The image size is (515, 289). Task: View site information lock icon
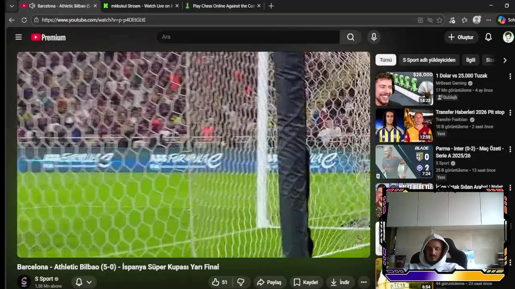[x=36, y=20]
